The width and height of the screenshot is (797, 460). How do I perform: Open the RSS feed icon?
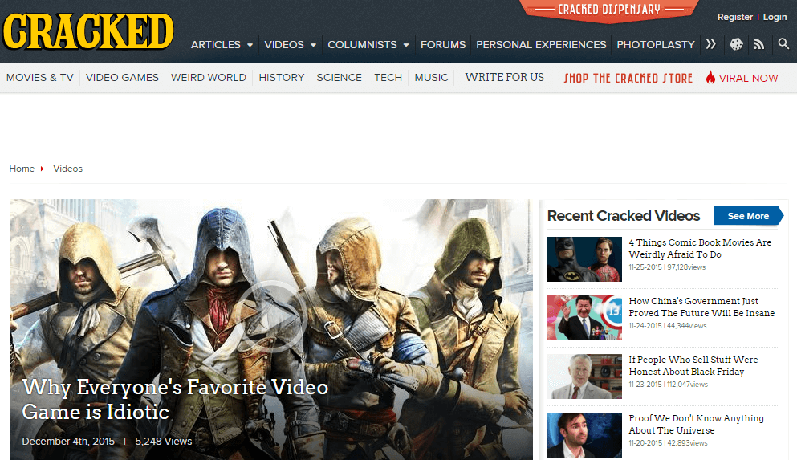coord(758,45)
